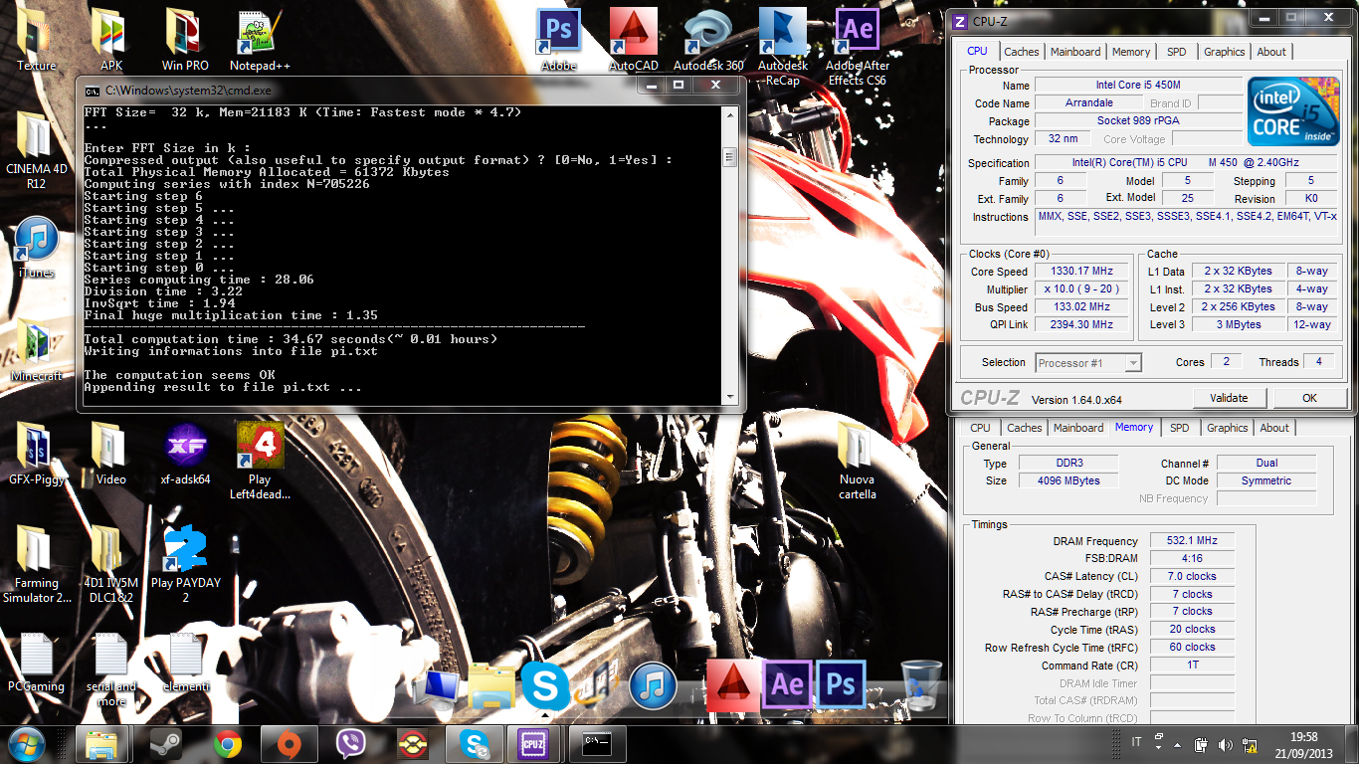Open SPD tab in lower CPU-Z window
1359x764 pixels.
tap(1179, 428)
